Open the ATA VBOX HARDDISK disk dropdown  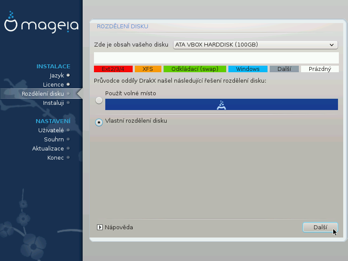(255, 45)
